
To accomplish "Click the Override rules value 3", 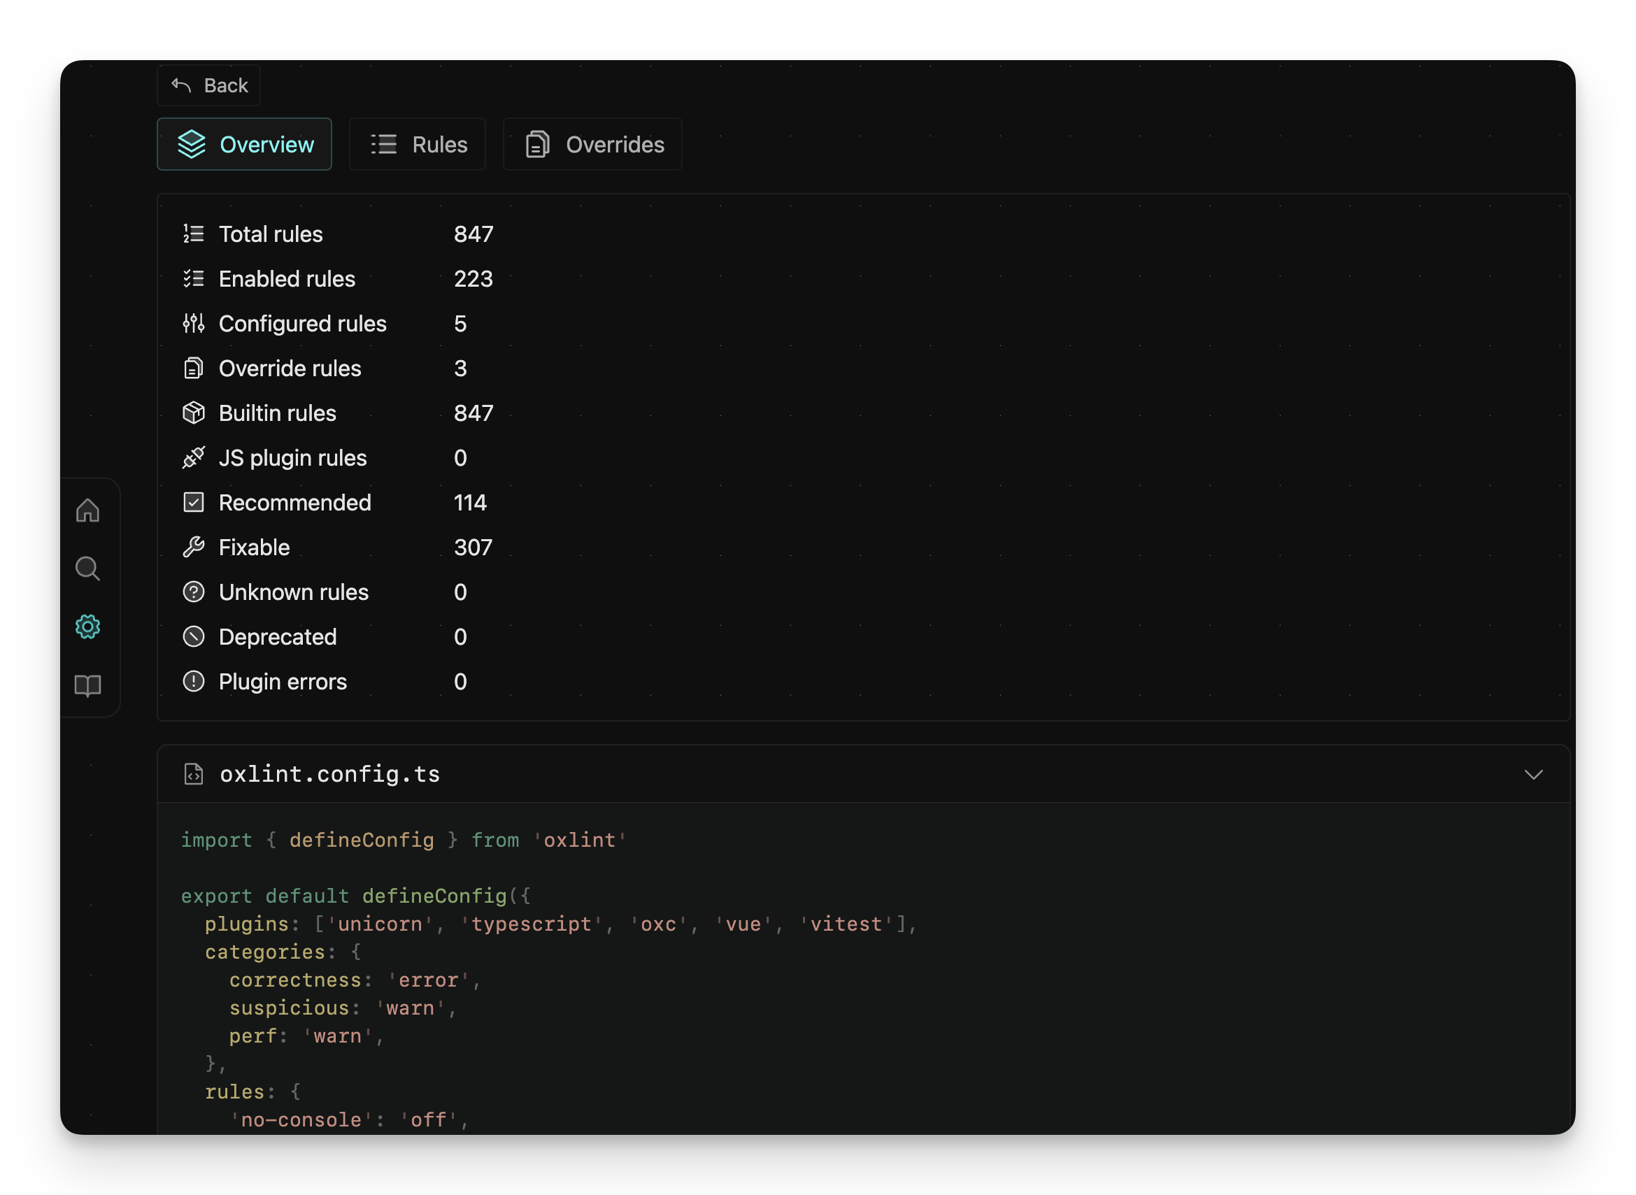I will pos(460,369).
